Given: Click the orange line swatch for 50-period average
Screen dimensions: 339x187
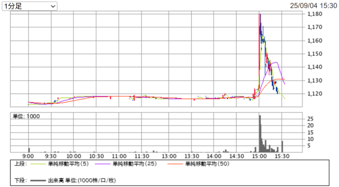Looking at the screenshot, I should [x=175, y=164].
